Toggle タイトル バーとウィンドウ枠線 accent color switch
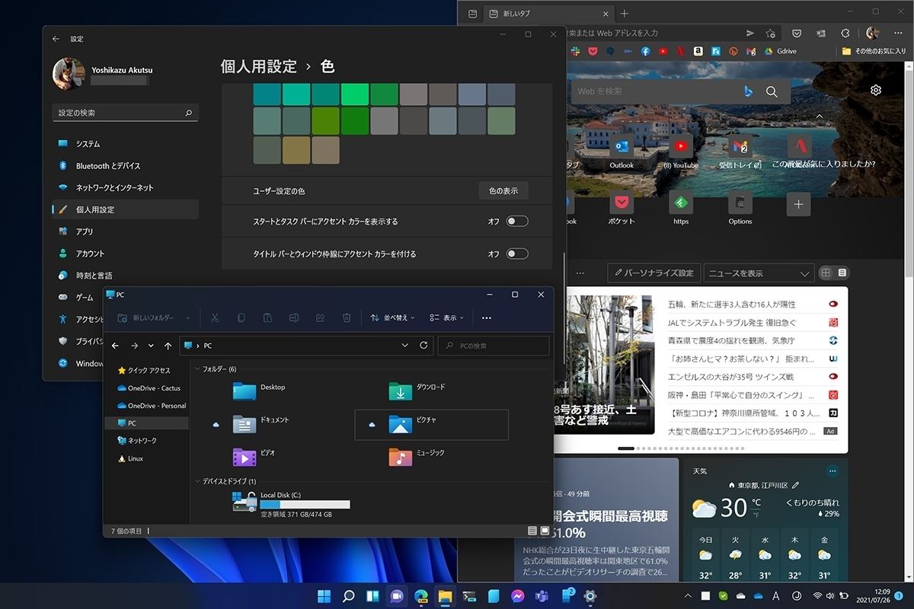 [x=517, y=253]
